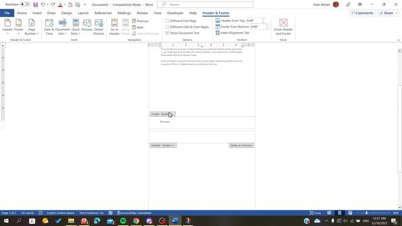The width and height of the screenshot is (402, 226).
Task: Switch to Focus mode
Action: pyautogui.click(x=315, y=213)
